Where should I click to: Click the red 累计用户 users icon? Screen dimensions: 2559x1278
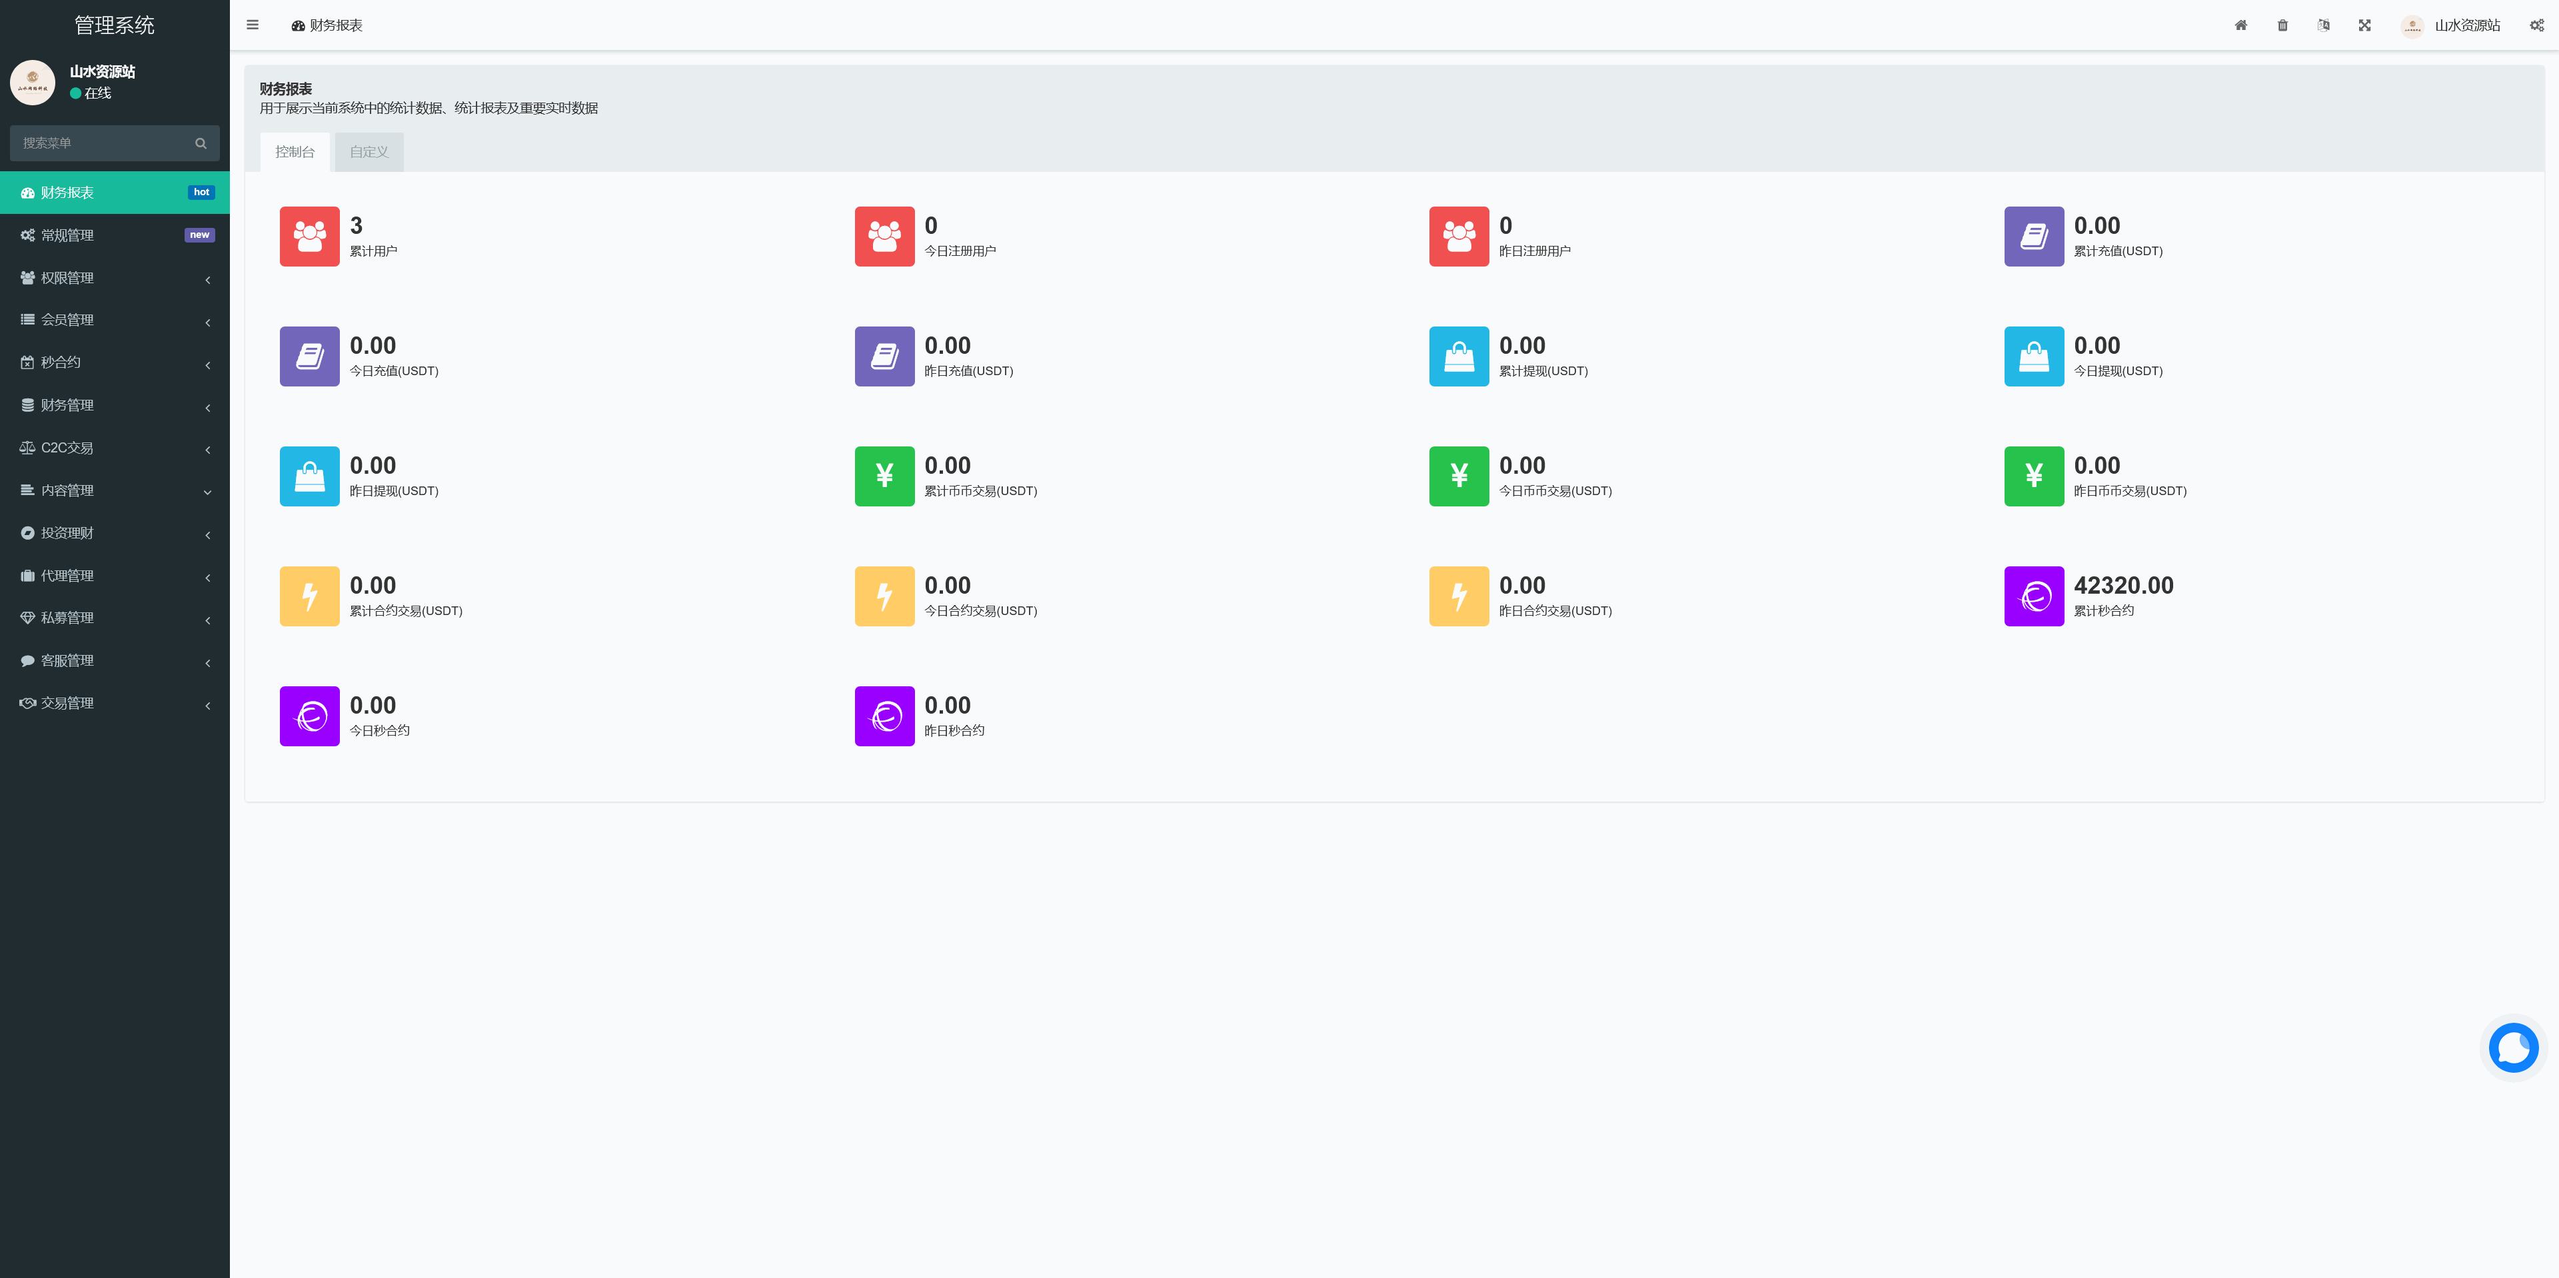(309, 237)
